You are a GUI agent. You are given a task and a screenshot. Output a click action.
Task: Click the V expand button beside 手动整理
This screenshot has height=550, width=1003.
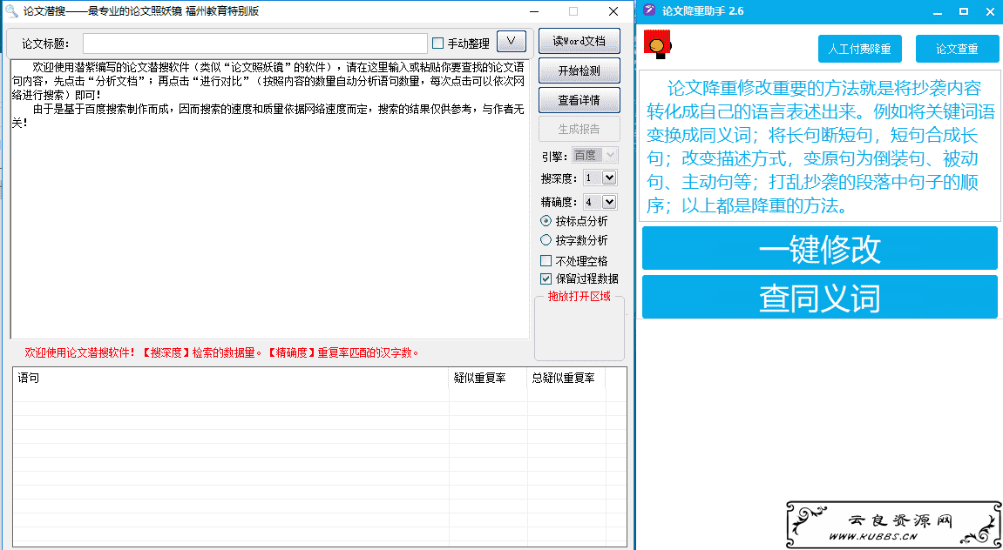click(512, 42)
